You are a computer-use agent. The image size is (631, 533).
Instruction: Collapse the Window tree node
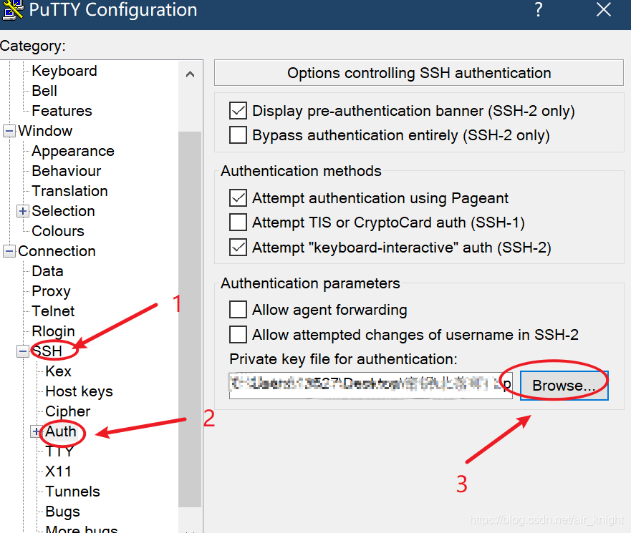click(9, 131)
